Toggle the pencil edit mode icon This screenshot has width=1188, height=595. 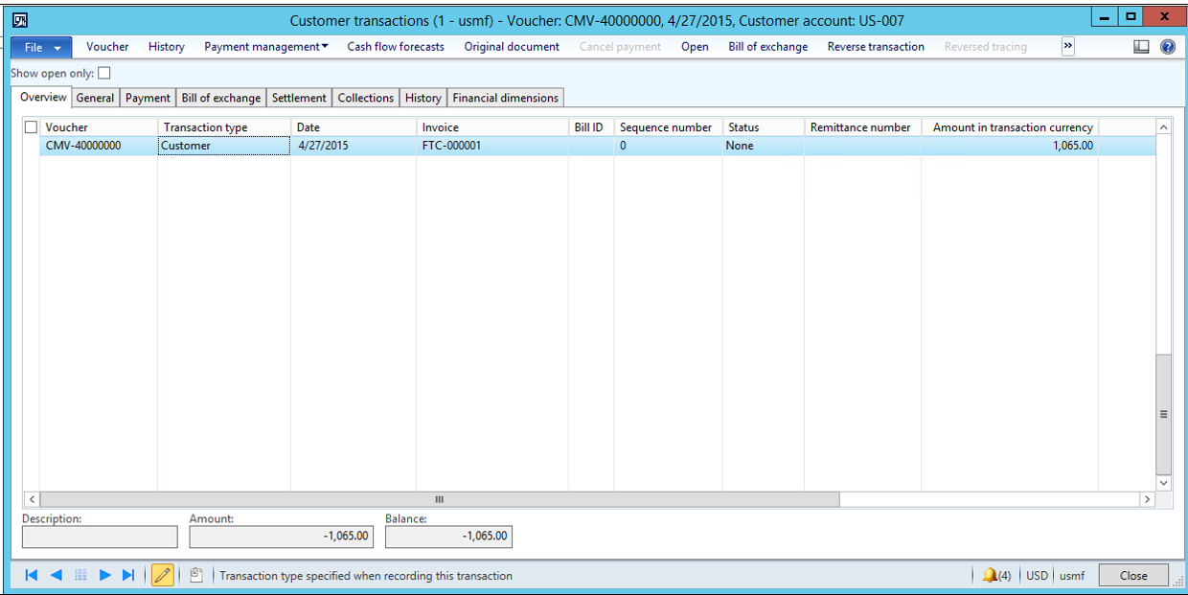162,575
